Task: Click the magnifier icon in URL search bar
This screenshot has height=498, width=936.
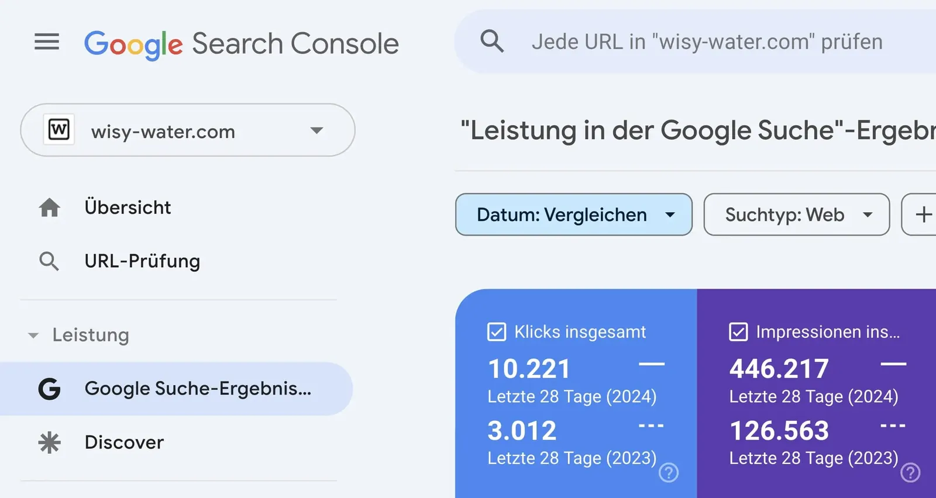Action: coord(491,41)
